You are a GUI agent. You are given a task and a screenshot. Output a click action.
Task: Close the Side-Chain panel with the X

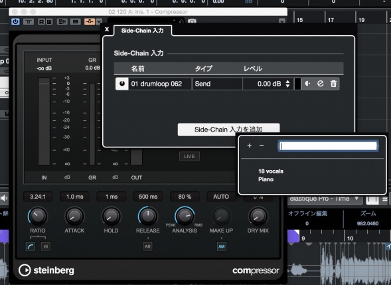(107, 29)
